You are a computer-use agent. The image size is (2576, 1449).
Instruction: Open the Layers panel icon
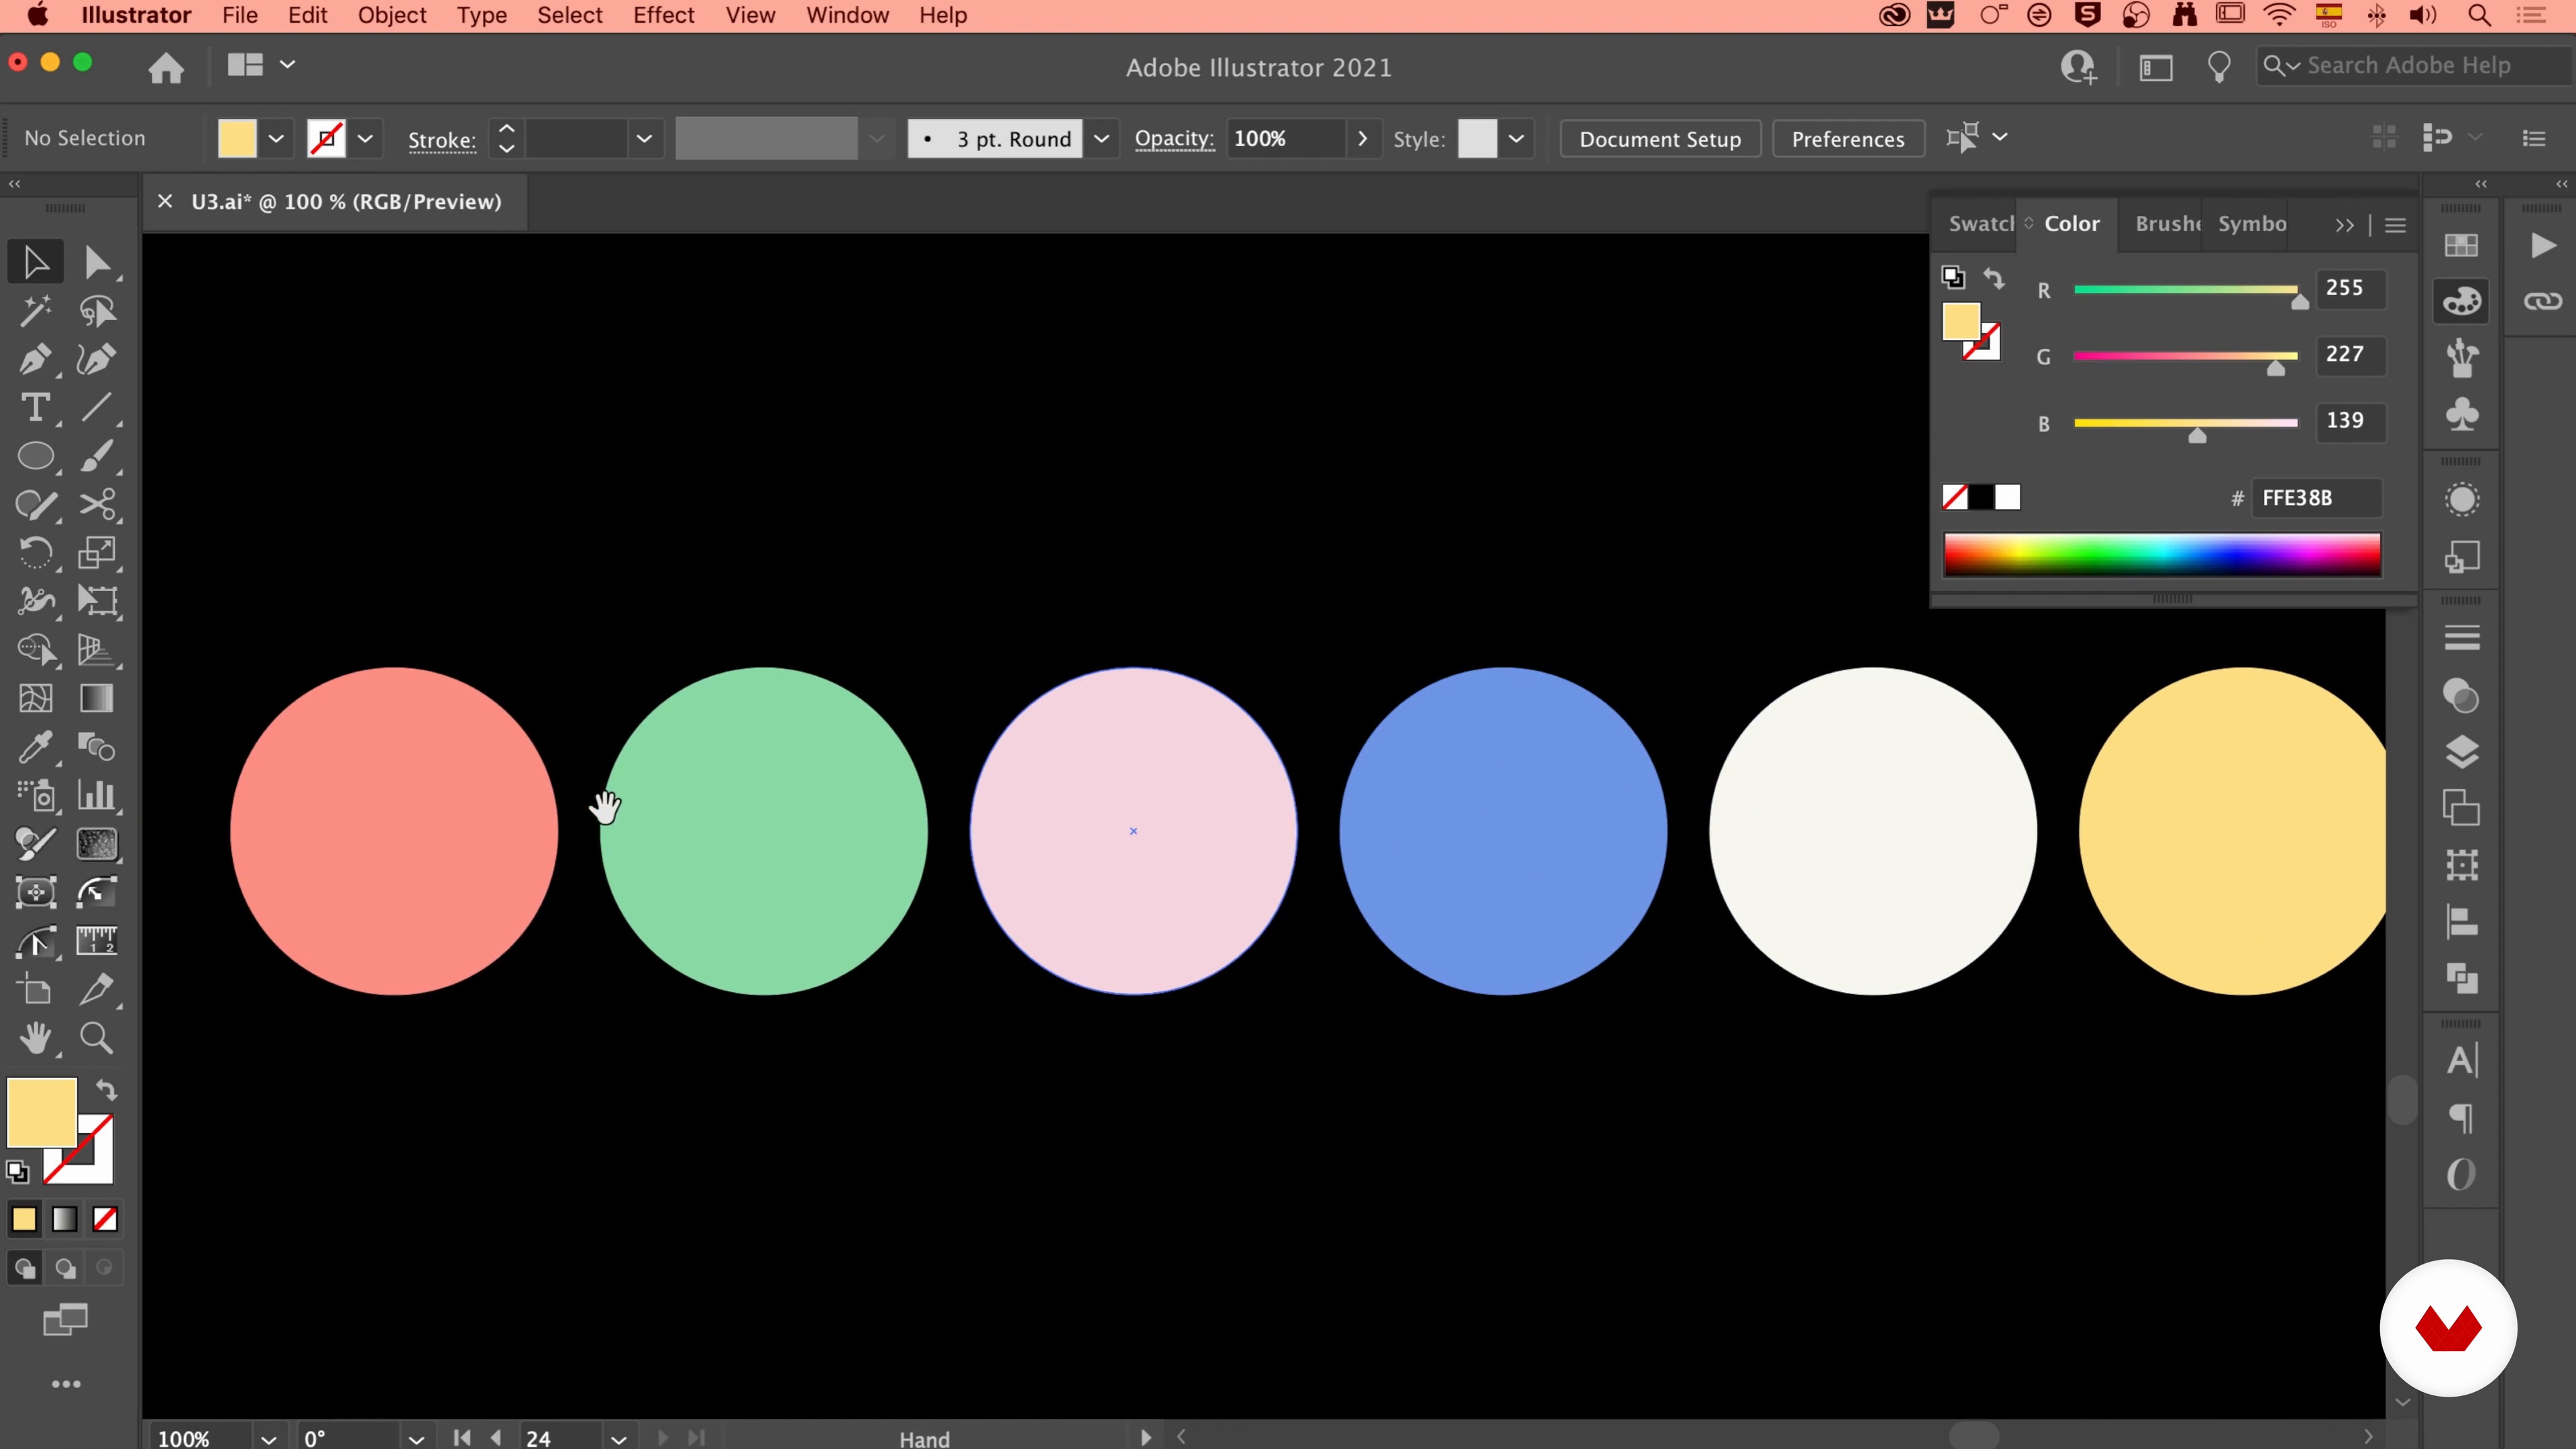[x=2461, y=751]
